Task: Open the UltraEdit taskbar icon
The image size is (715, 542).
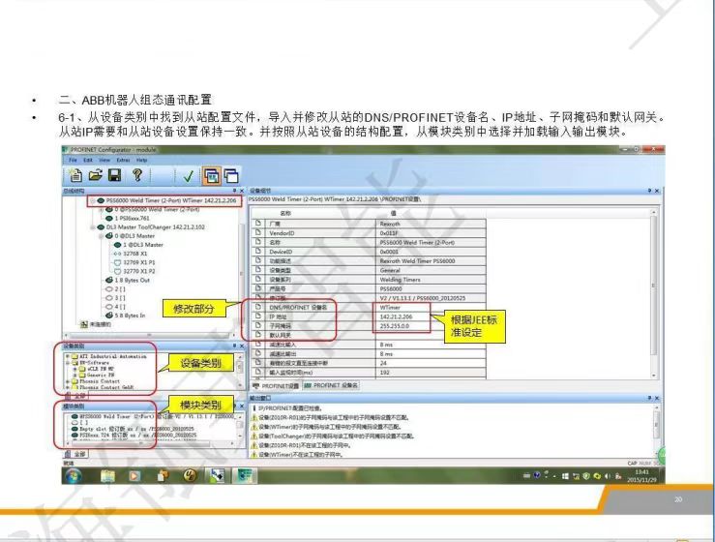Action: [190, 476]
